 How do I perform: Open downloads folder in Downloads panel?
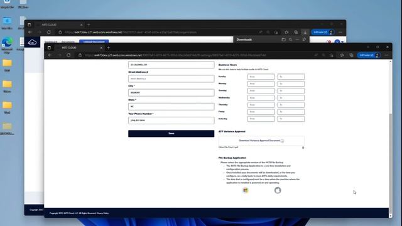(283, 40)
